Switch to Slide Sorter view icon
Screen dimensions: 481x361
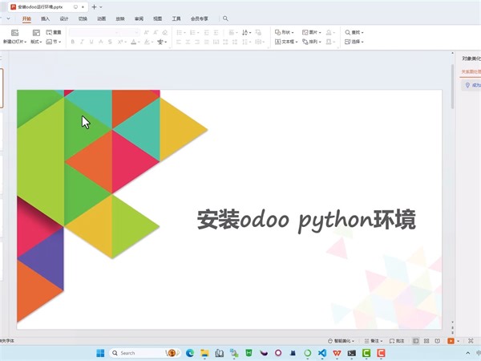tap(426, 341)
